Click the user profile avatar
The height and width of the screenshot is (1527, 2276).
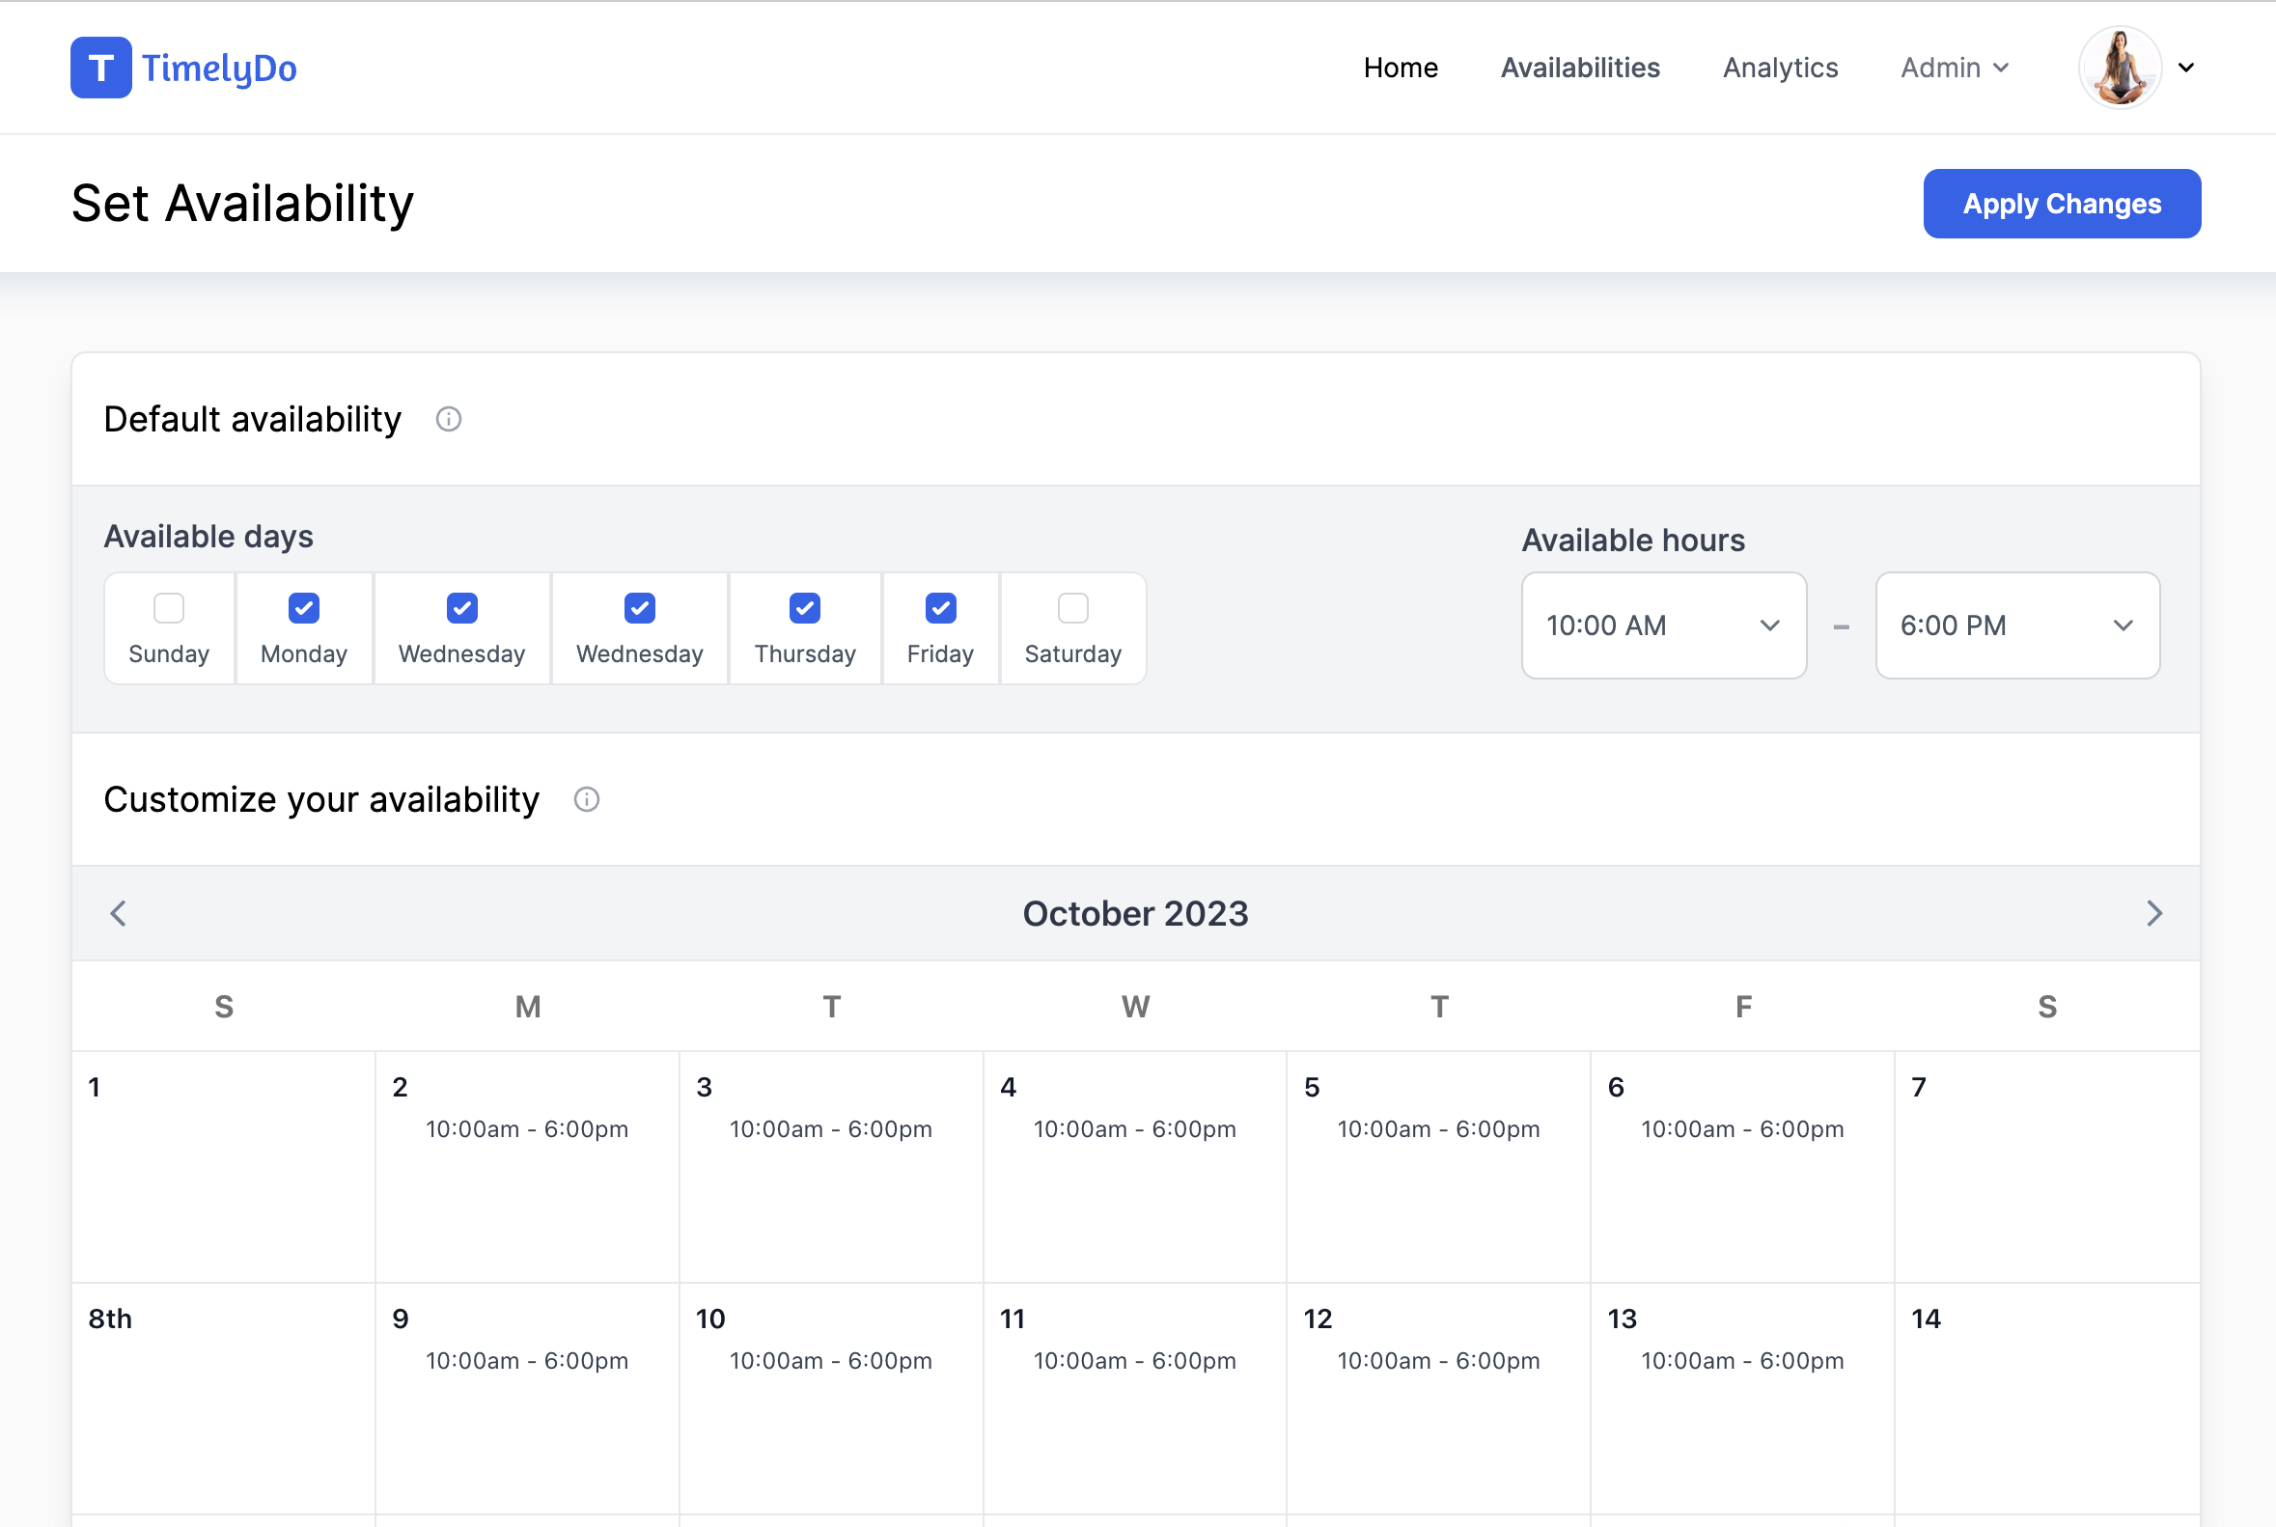coord(2121,68)
